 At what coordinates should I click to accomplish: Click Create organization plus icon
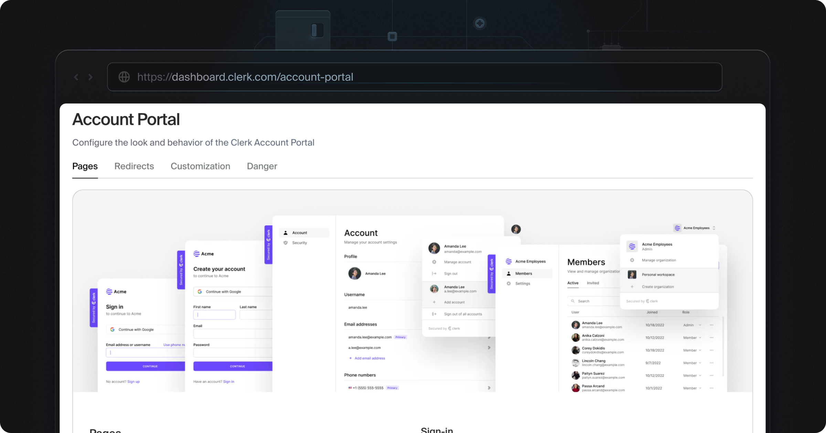click(x=632, y=287)
